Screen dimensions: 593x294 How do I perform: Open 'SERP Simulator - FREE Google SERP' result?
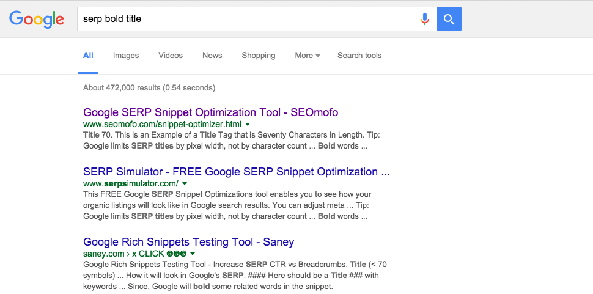tap(237, 172)
